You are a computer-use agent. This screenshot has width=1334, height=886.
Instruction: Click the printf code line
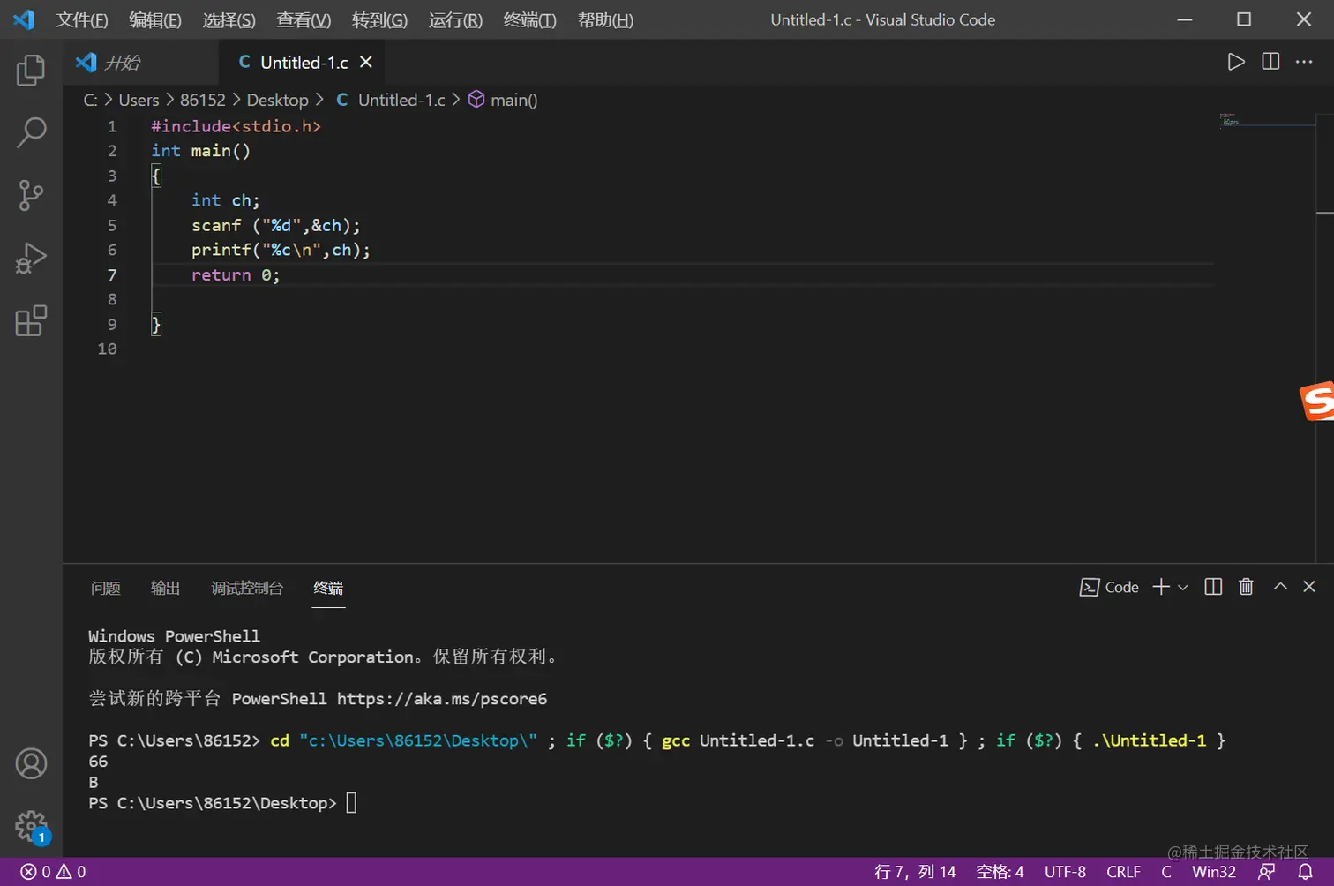pyautogui.click(x=281, y=250)
